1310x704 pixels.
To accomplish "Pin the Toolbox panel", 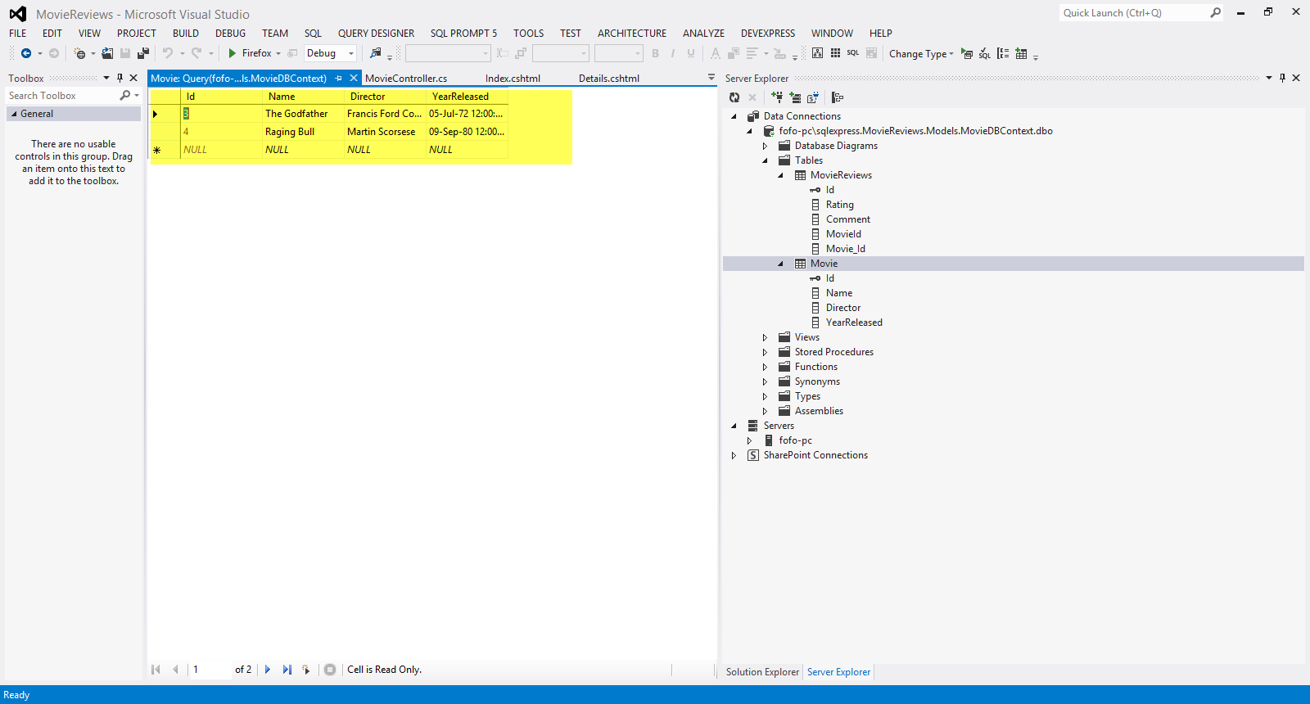I will pyautogui.click(x=120, y=78).
